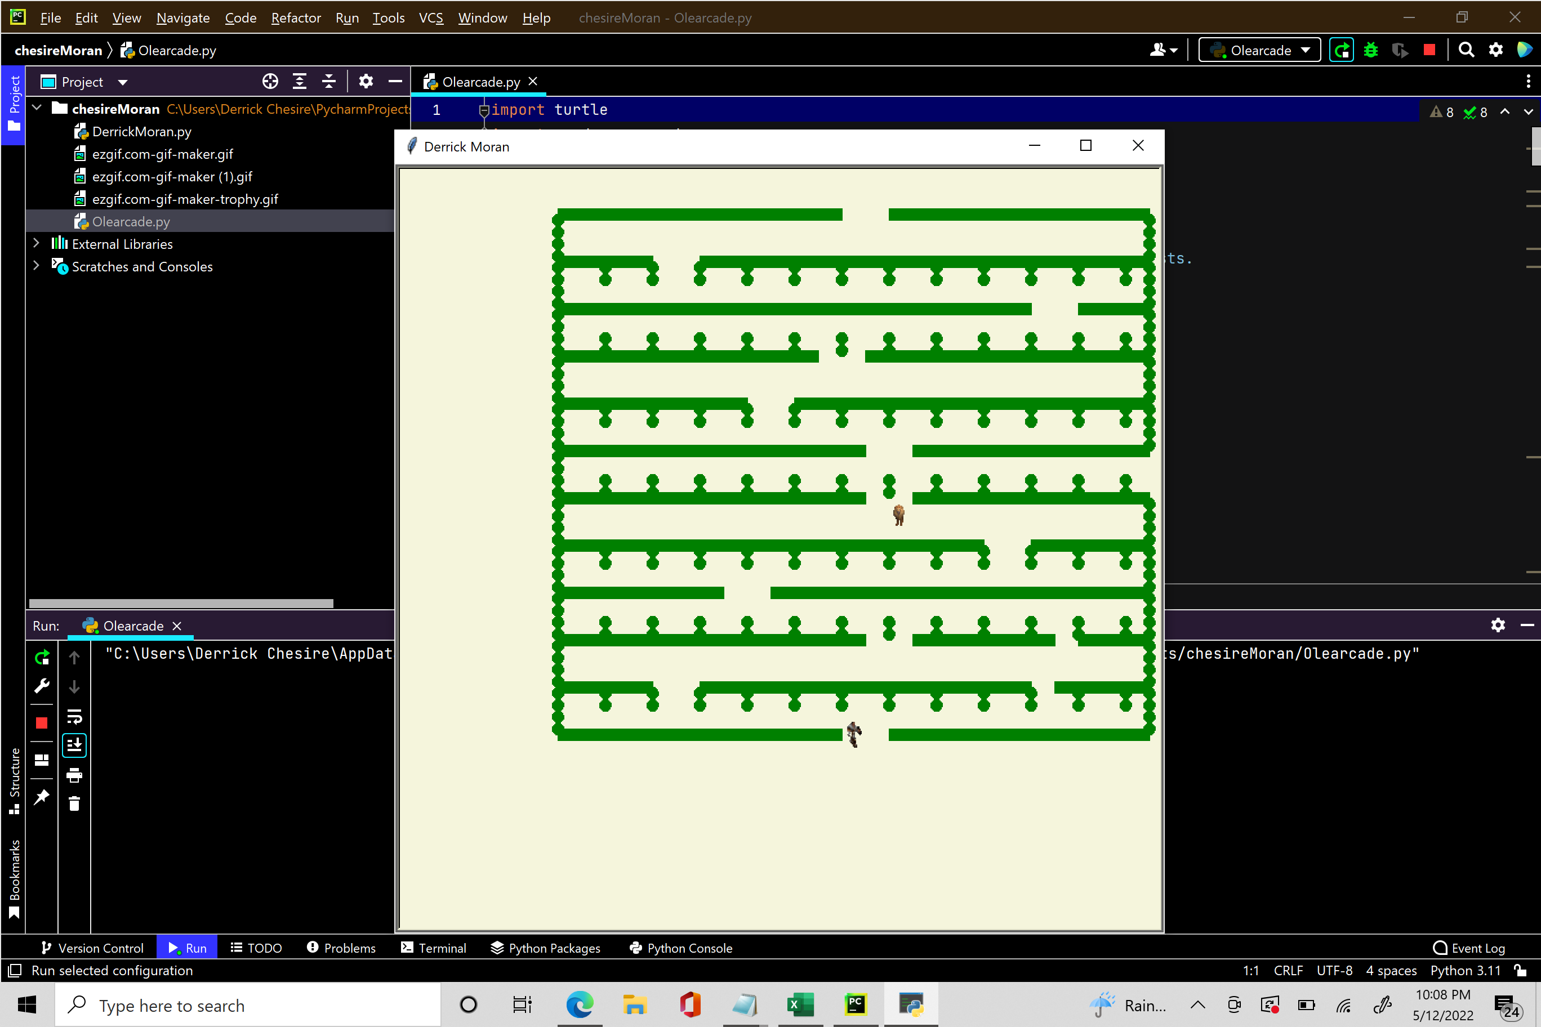The height and width of the screenshot is (1027, 1541).
Task: Toggle scroll to end in console
Action: (74, 745)
